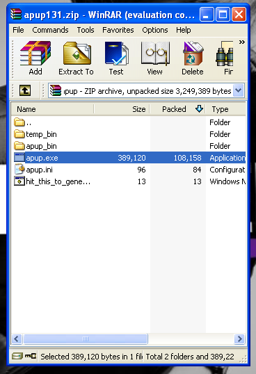This screenshot has width=256, height=374.
Task: Click the apup.ini configuration icon
Action: point(19,170)
